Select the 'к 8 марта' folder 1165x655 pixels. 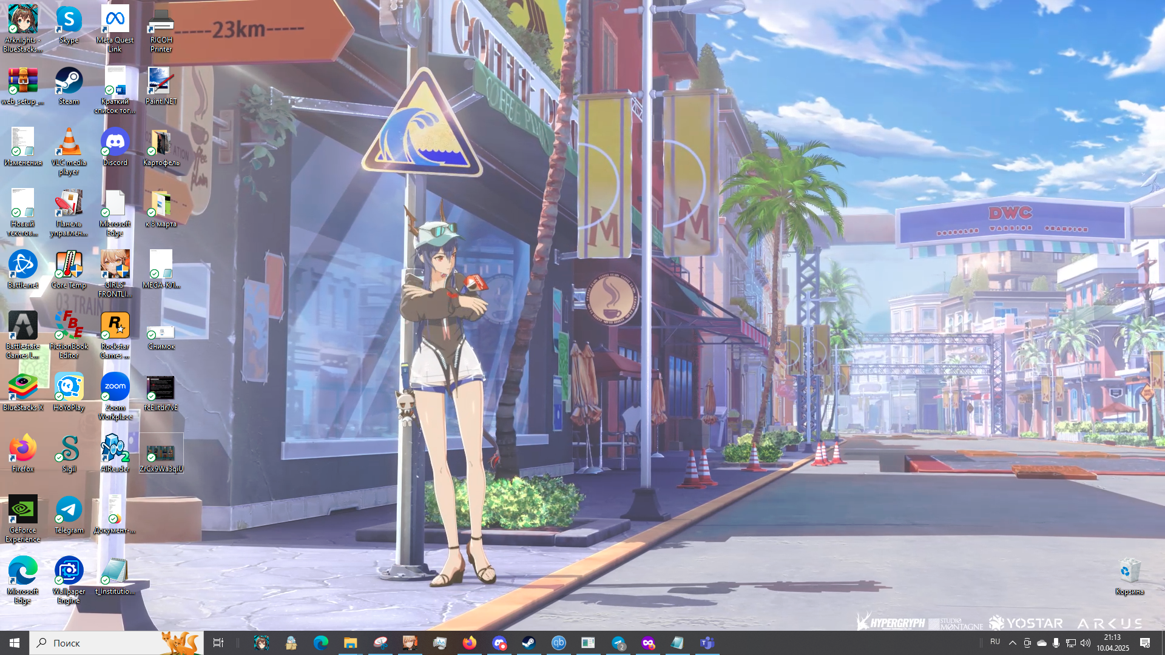(x=161, y=208)
